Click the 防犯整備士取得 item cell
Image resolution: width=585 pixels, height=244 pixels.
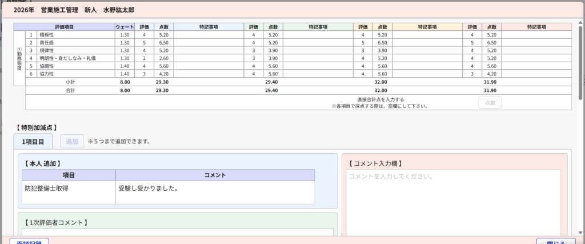[x=69, y=188]
